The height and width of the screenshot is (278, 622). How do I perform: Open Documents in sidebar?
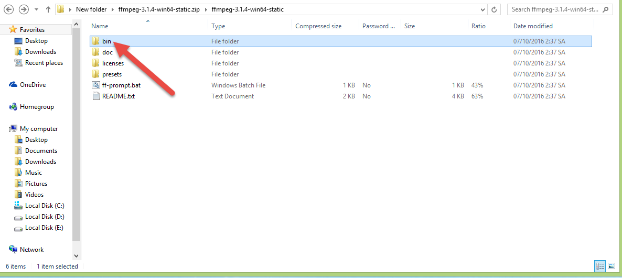(x=41, y=151)
